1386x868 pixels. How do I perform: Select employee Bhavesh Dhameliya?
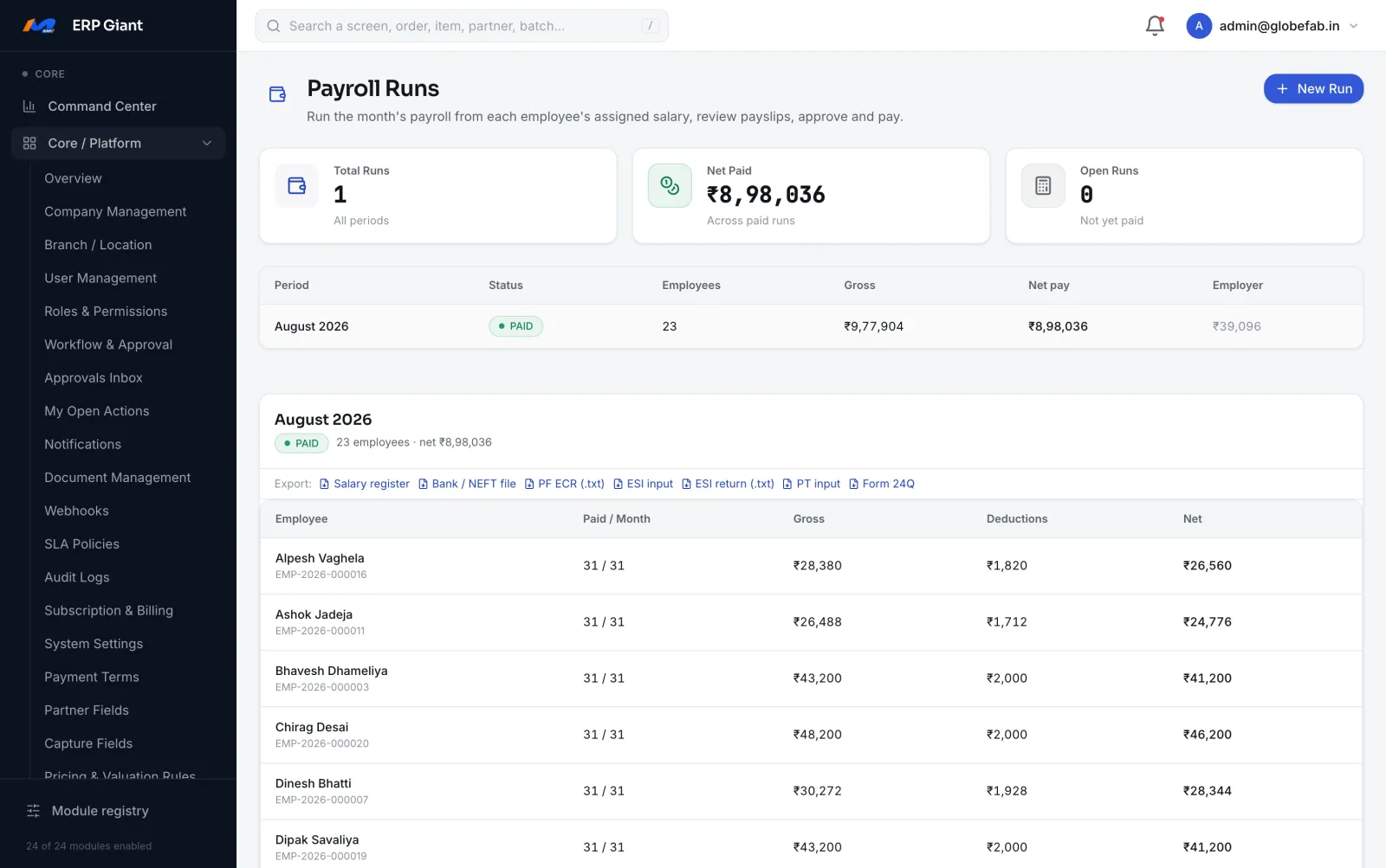click(331, 671)
